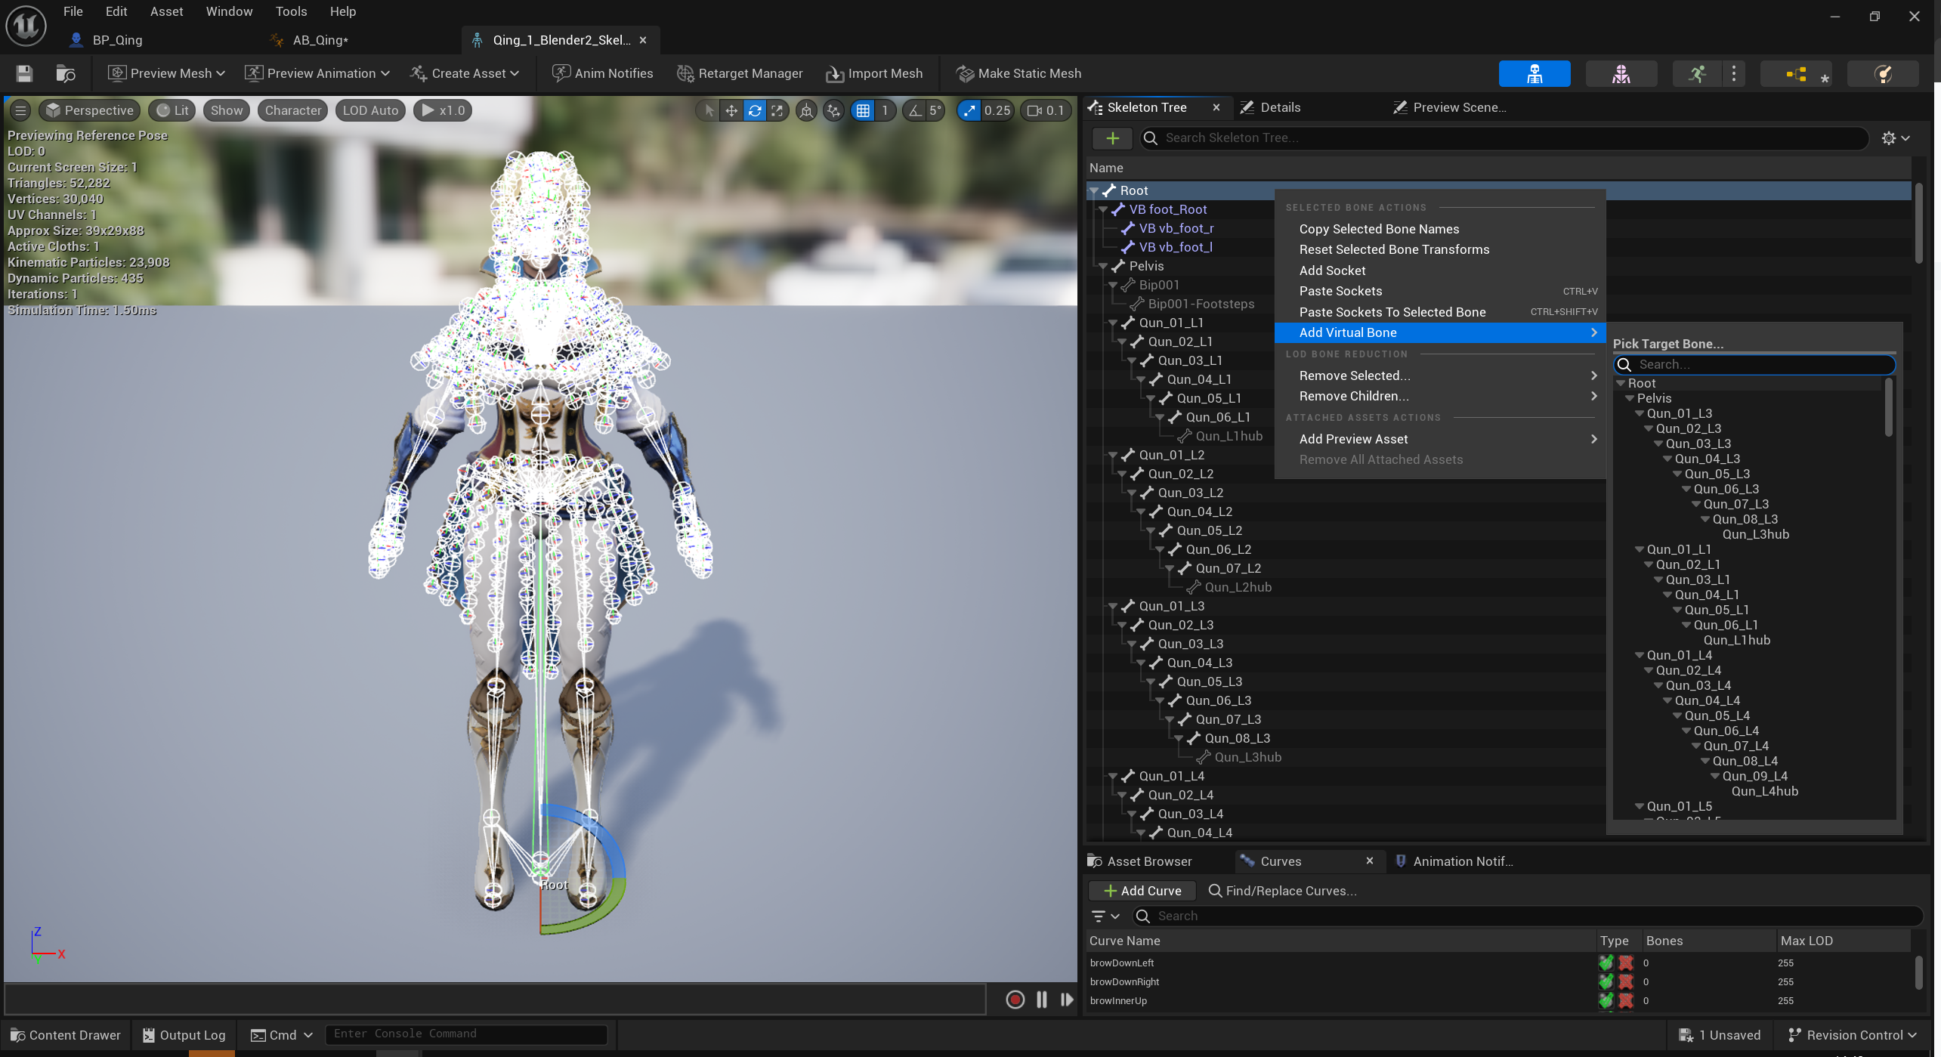Choose Add Socket from the context menu
1941x1057 pixels.
tap(1332, 270)
